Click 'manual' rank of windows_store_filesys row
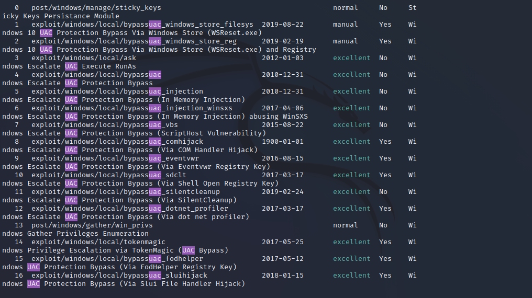The width and height of the screenshot is (532, 298). (346, 25)
